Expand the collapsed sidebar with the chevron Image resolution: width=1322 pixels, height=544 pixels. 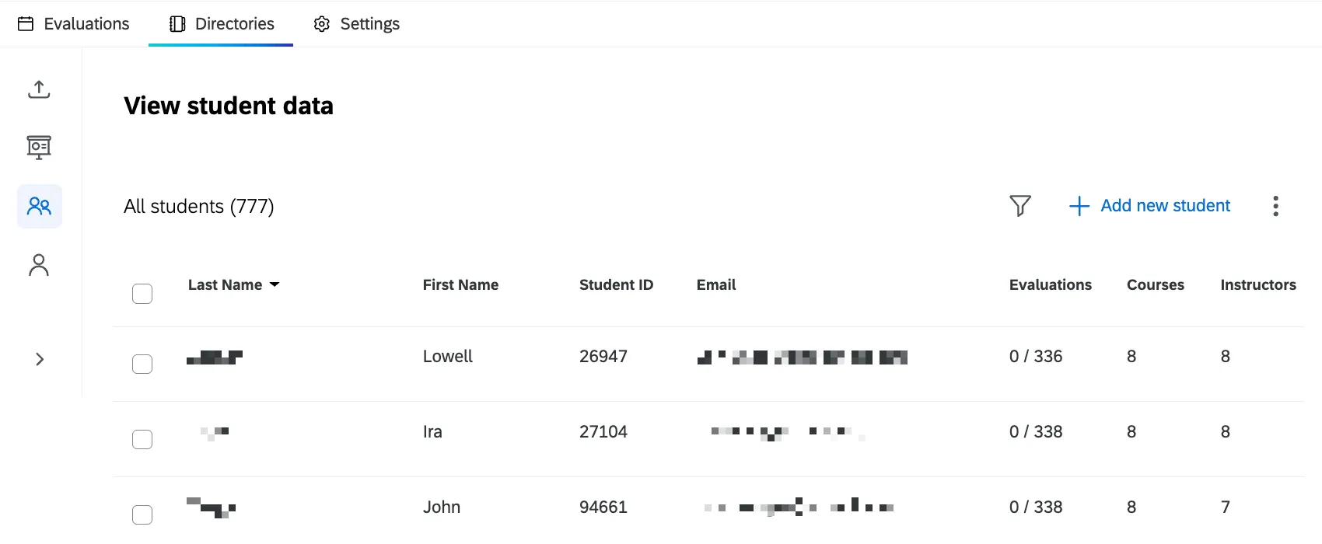39,359
